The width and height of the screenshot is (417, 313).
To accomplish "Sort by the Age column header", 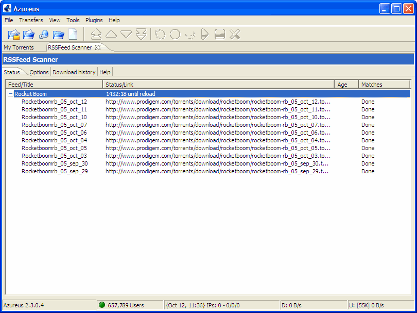I will pos(346,85).
